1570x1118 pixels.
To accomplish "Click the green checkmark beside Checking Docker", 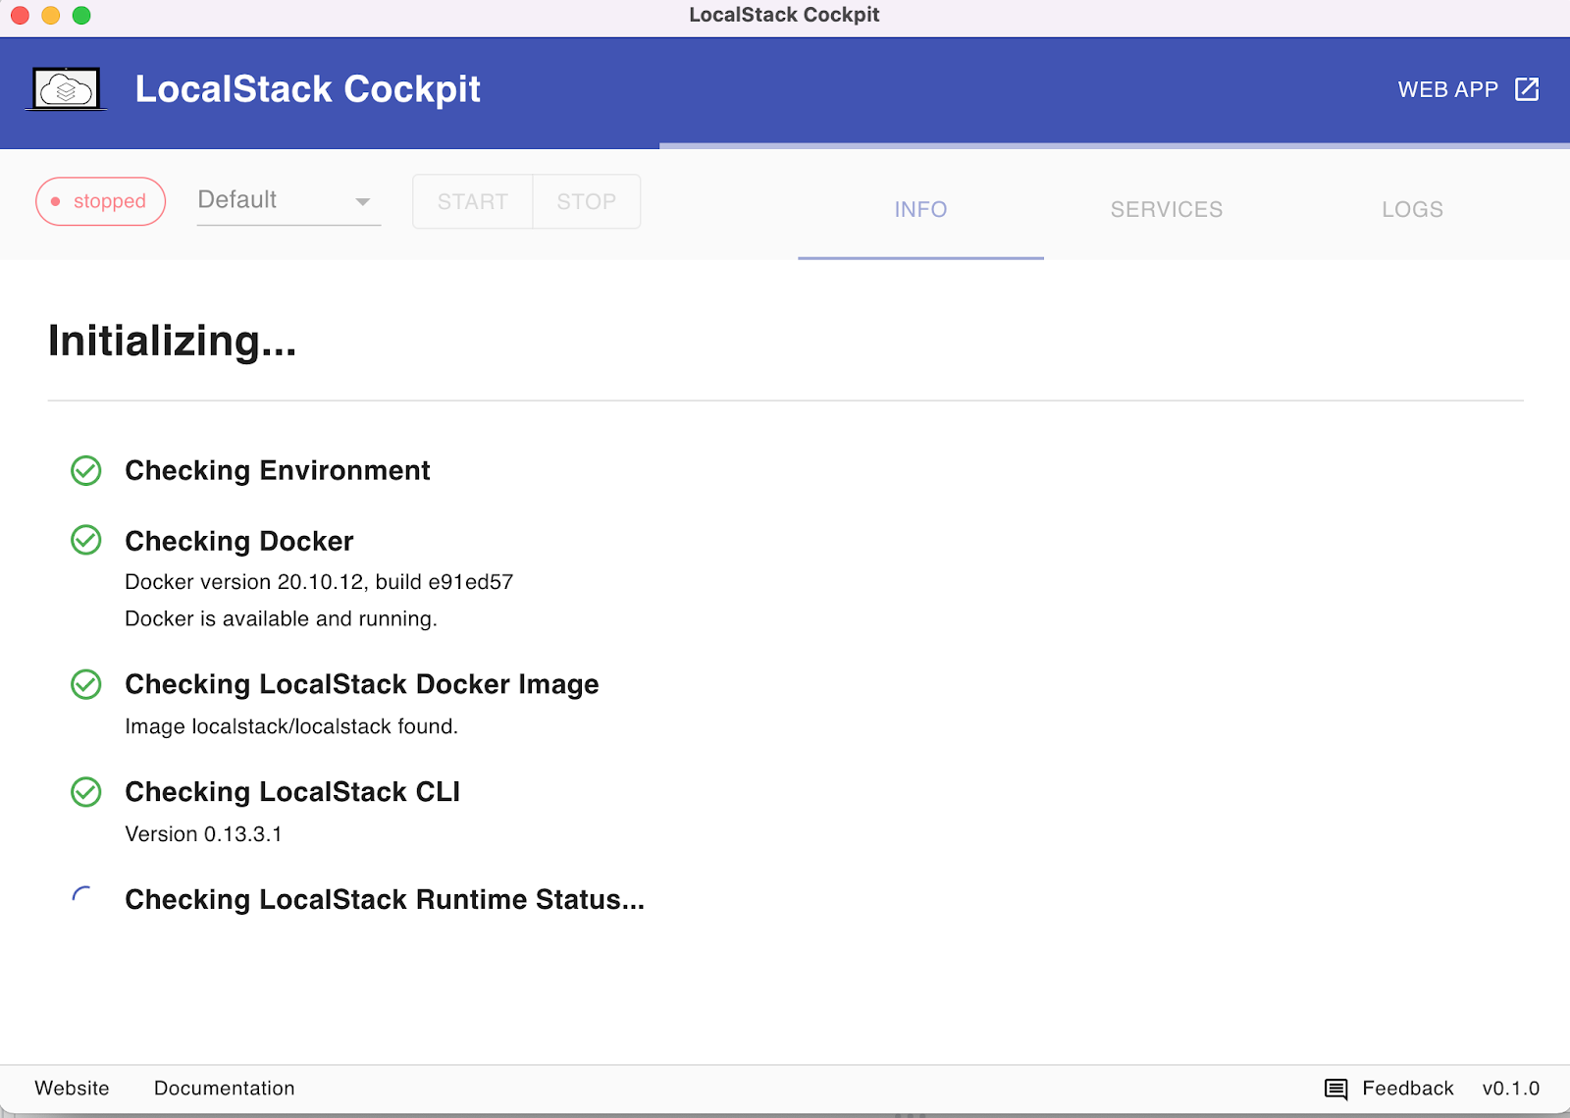I will (x=86, y=540).
